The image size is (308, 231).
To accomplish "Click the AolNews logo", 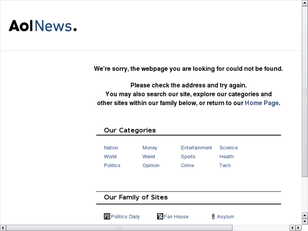I will (x=43, y=26).
